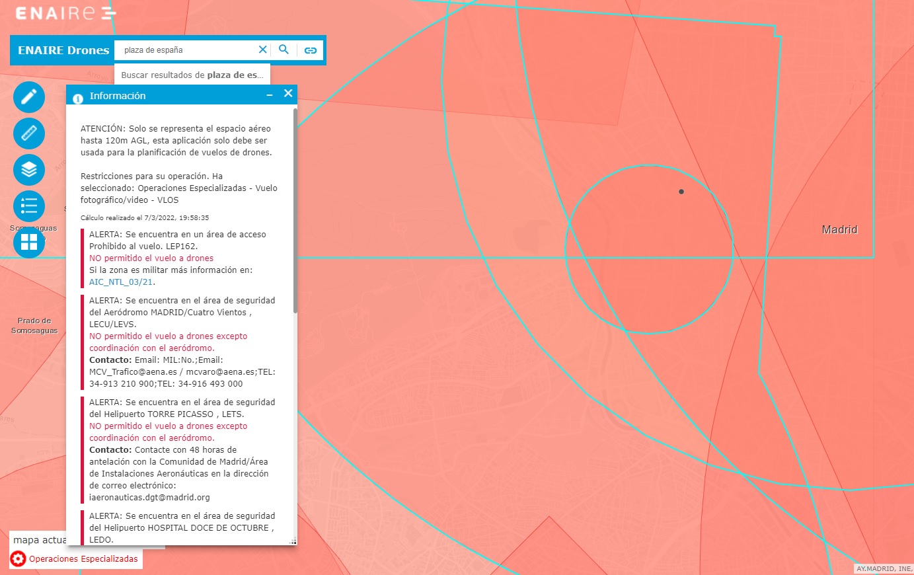Click the red gear operations icon
Screen dimensions: 914x575
click(x=19, y=558)
